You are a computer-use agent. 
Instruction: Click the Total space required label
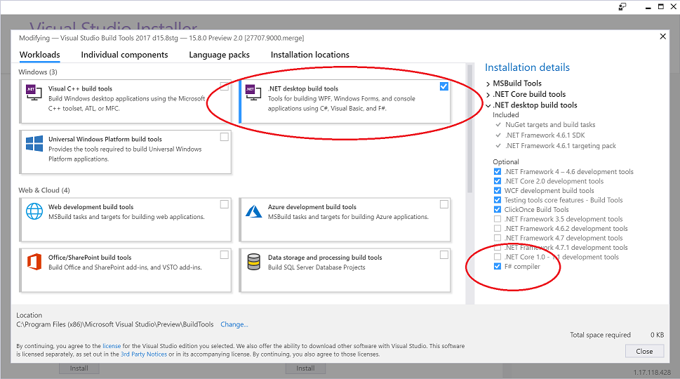(x=600, y=335)
